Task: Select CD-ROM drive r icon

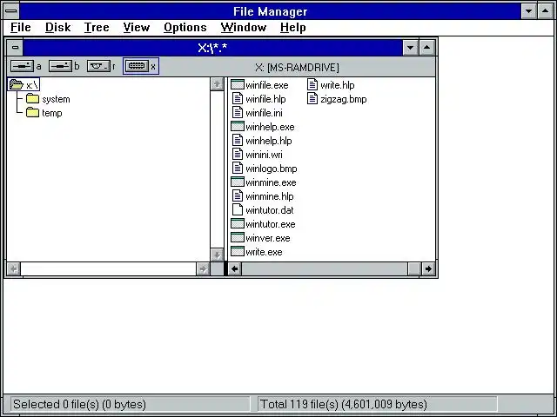Action: click(98, 66)
